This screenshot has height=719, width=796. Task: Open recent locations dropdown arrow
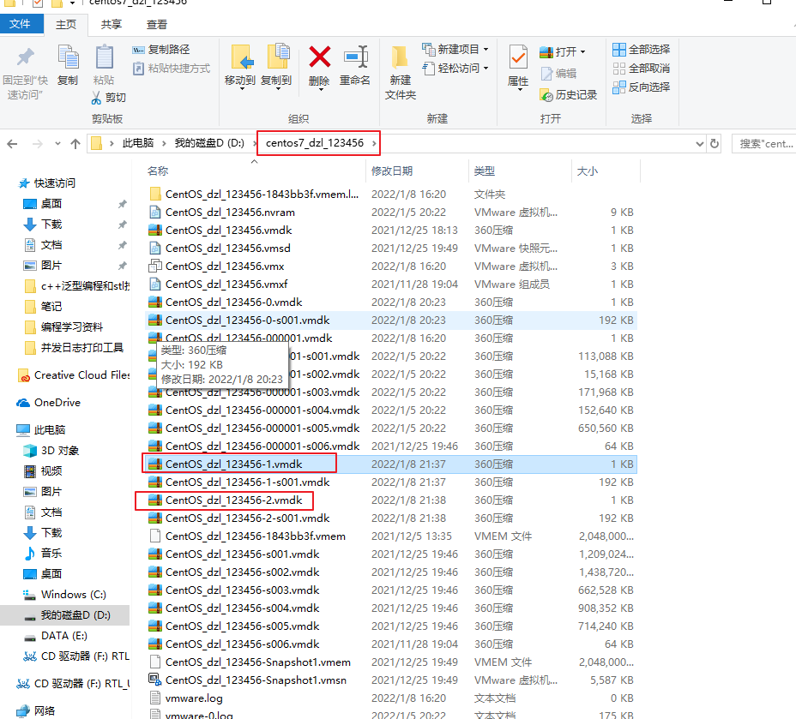pos(57,144)
